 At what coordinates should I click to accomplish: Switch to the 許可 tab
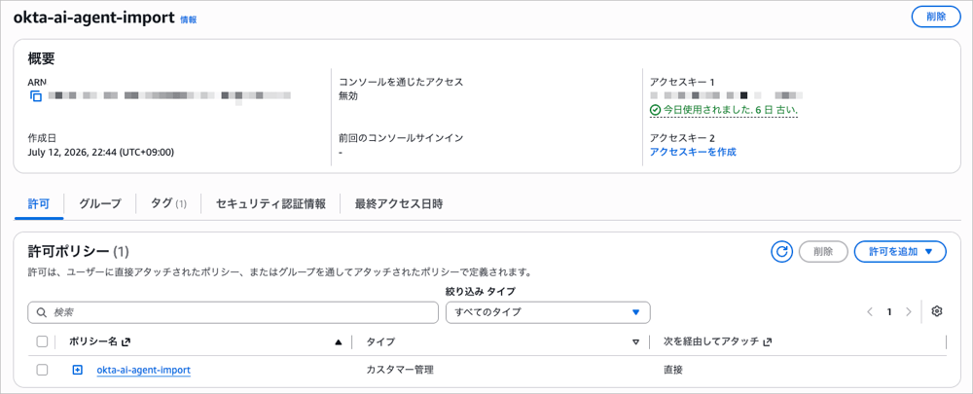pos(39,204)
